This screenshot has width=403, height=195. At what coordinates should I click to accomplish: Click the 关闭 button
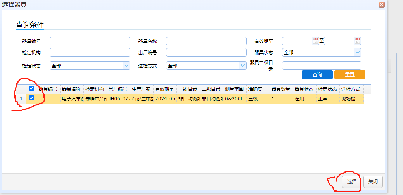coord(373,182)
